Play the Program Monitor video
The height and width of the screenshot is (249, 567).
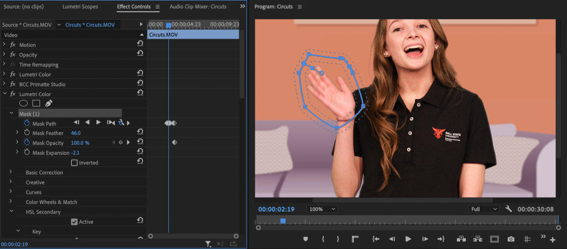(x=409, y=239)
